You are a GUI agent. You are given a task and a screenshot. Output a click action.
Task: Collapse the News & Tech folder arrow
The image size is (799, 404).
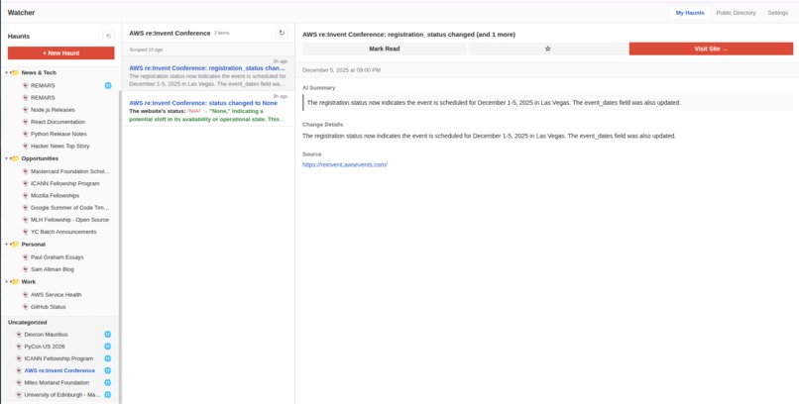[7, 72]
